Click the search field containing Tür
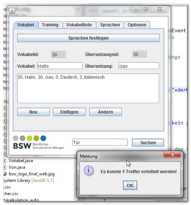Image resolution: width=191 pixels, height=205 pixels. (100, 142)
